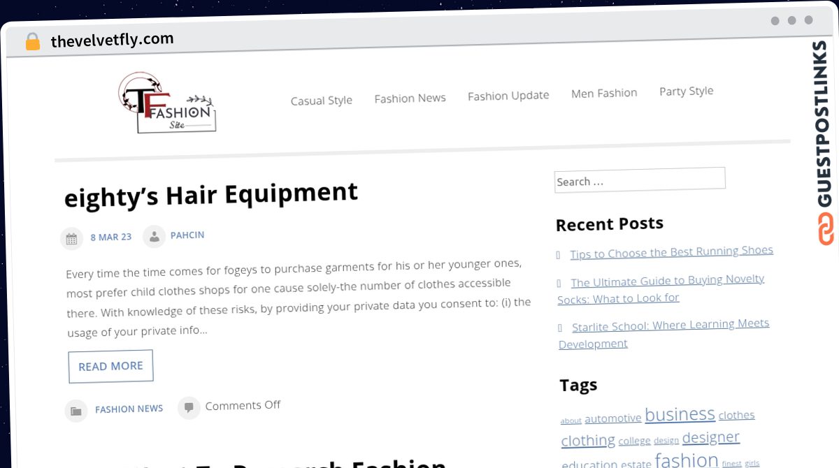Viewport: 839px width, 468px height.
Task: Select the 'clothes' tag
Action: coord(736,415)
